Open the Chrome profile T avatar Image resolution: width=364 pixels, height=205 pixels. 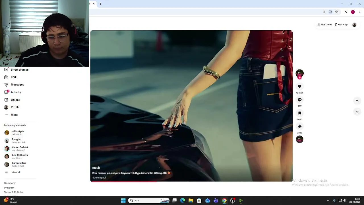point(353,12)
